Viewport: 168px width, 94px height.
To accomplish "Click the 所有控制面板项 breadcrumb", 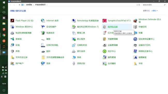I will coord(40,5).
